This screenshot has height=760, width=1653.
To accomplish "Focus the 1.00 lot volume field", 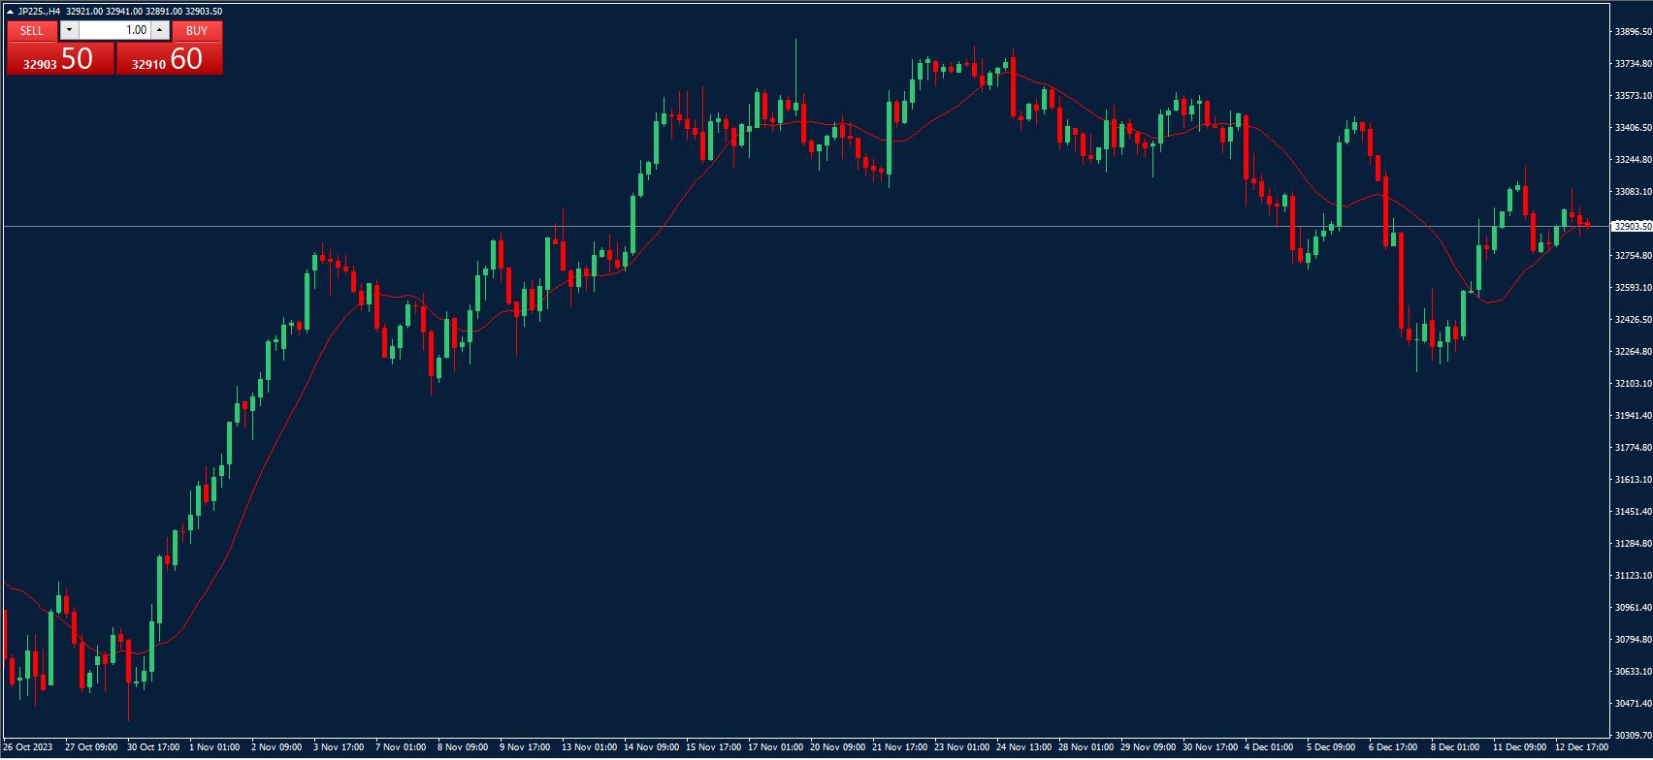I will [x=114, y=30].
